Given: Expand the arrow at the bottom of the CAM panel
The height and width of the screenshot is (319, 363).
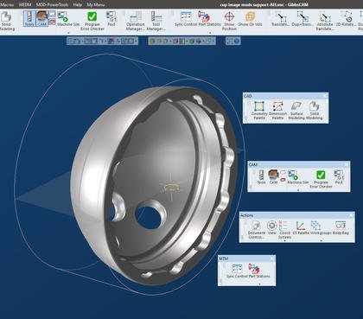Looking at the screenshot, I should point(298,190).
